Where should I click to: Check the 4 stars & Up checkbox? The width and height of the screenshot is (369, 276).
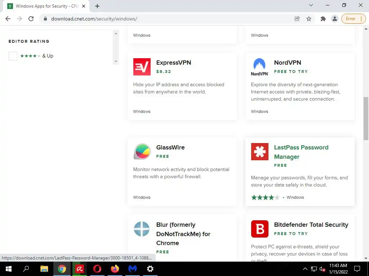pos(13,56)
